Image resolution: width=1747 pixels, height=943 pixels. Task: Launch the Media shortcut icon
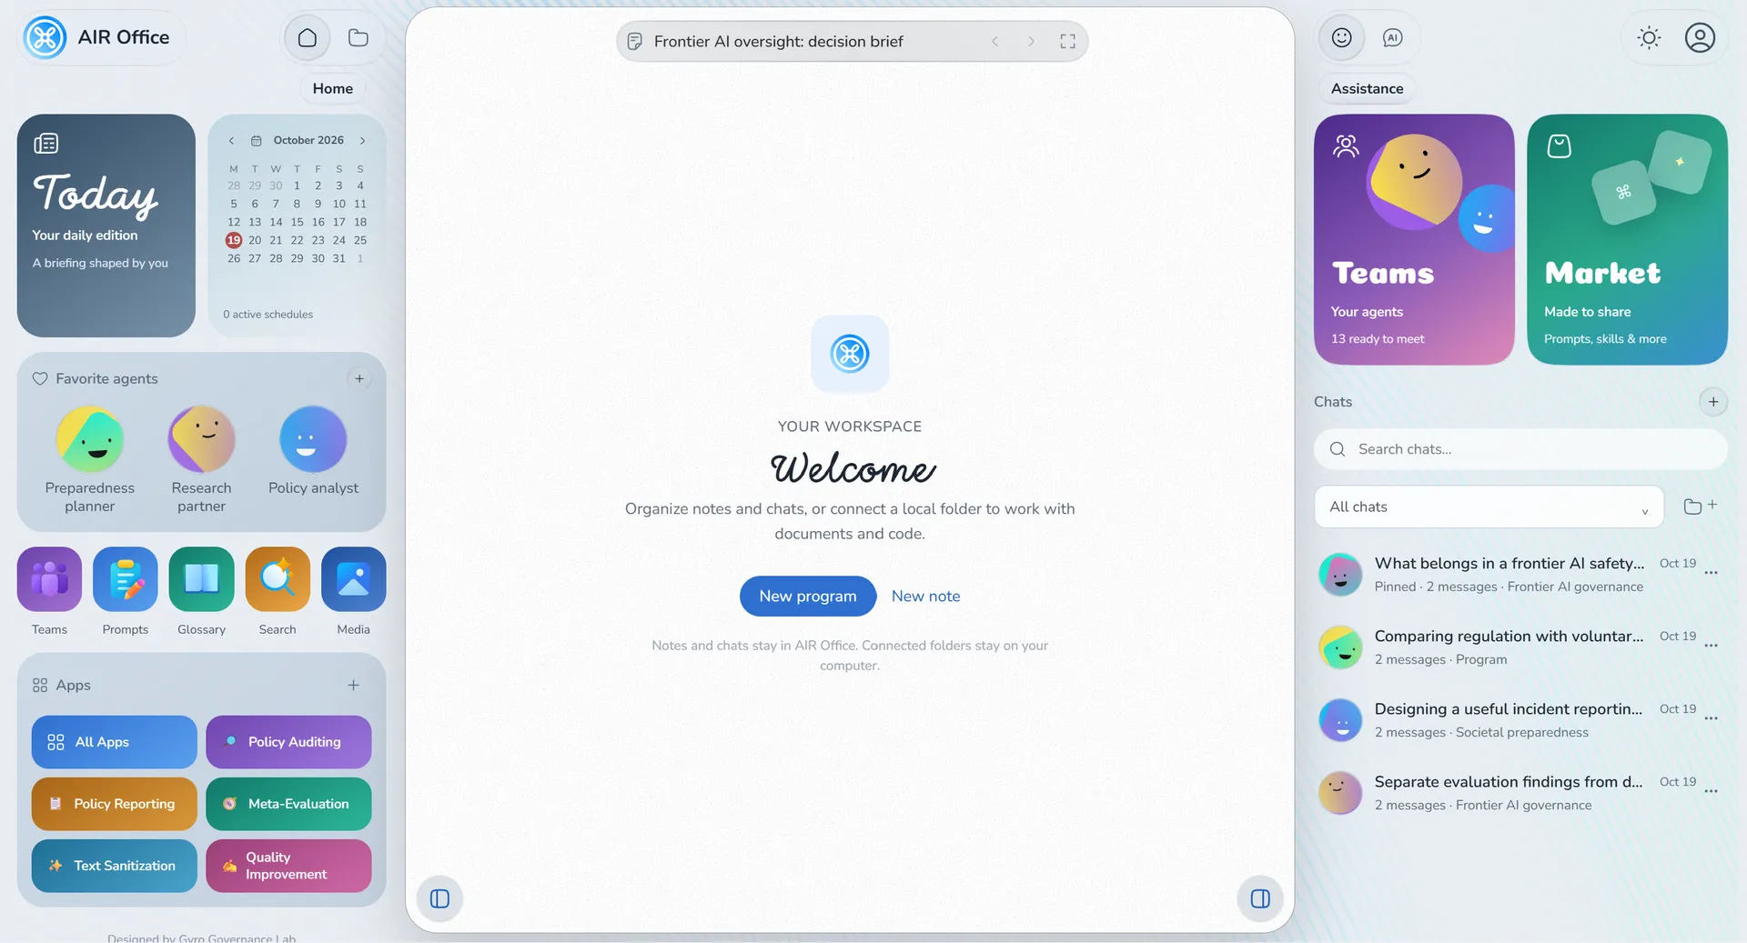coord(354,579)
